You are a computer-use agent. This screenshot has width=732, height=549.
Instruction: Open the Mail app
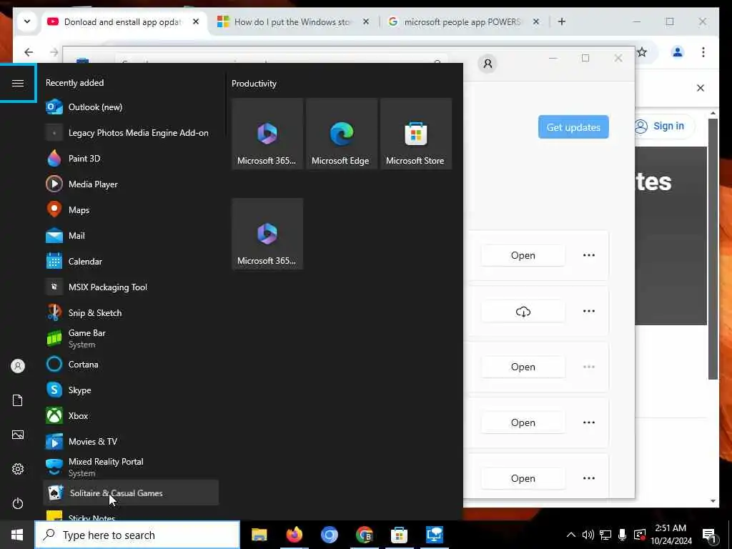[x=131, y=235]
